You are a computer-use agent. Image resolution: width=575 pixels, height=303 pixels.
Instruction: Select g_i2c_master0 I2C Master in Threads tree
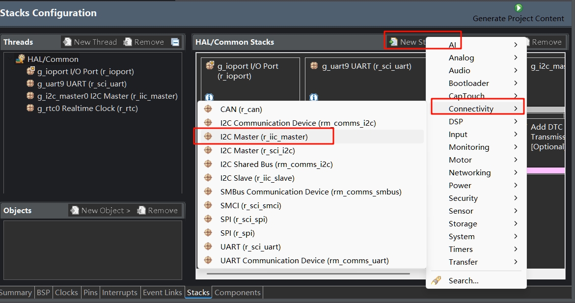pyautogui.click(x=102, y=96)
